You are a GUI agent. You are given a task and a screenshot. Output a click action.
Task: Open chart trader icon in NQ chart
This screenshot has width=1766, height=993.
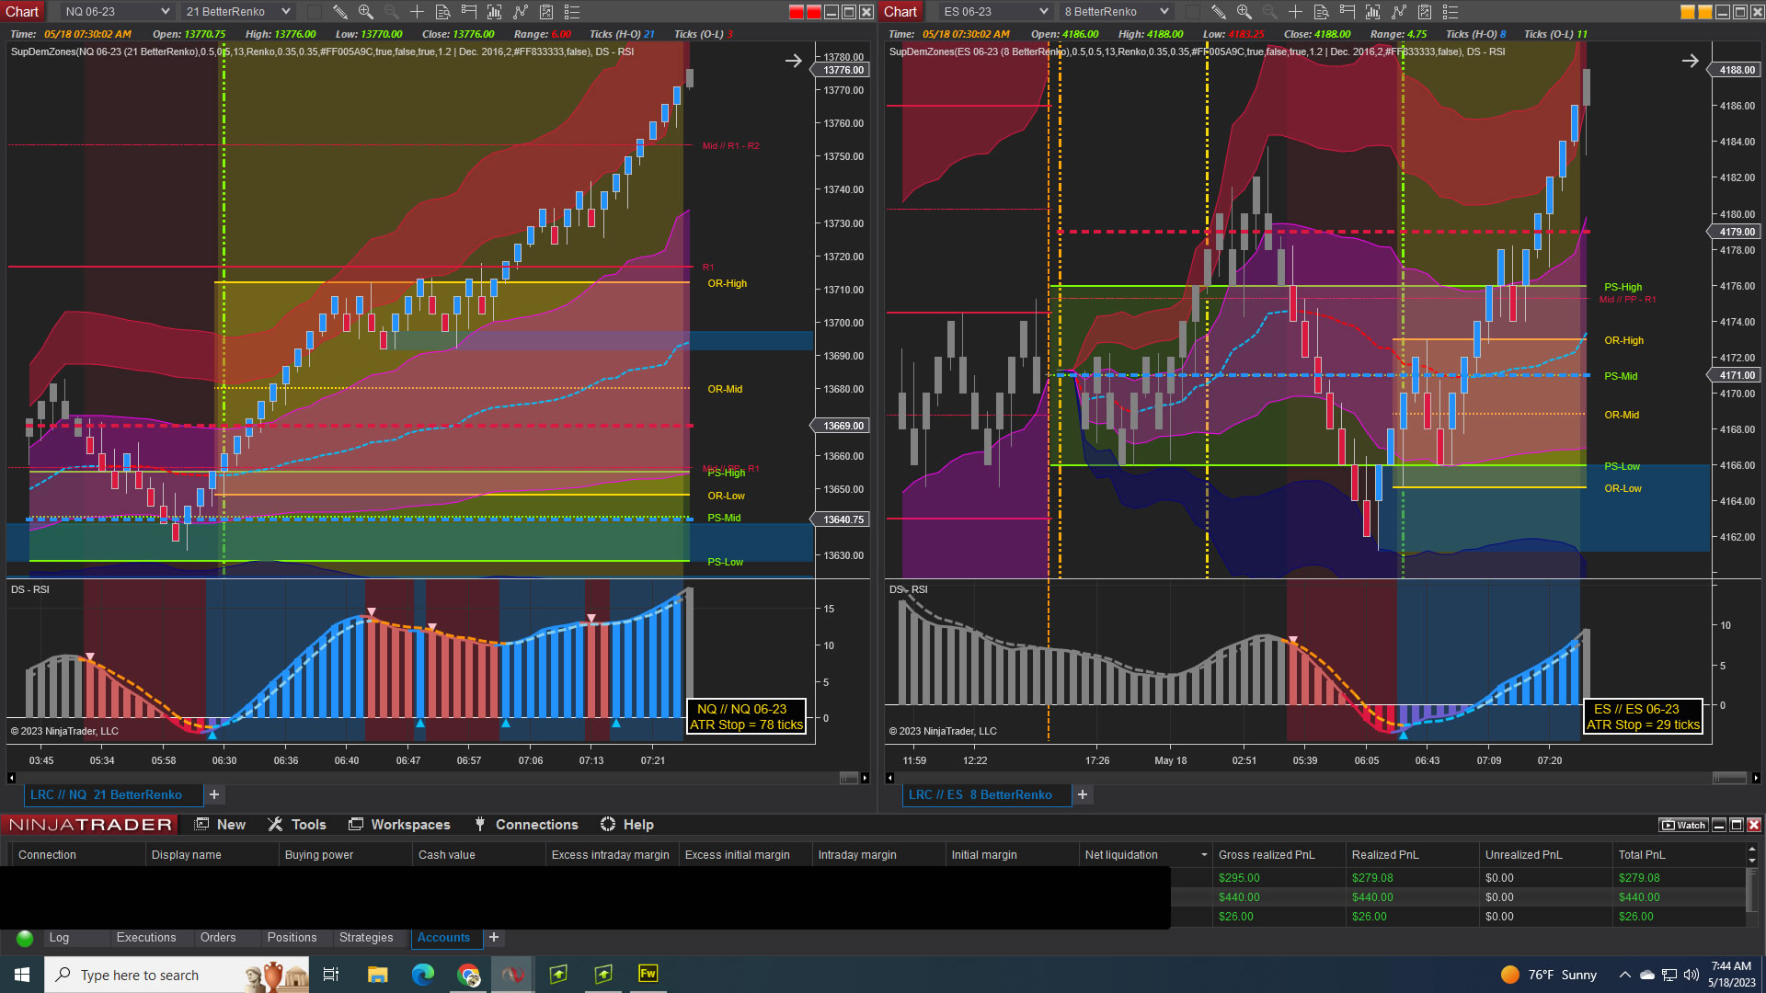pyautogui.click(x=469, y=12)
